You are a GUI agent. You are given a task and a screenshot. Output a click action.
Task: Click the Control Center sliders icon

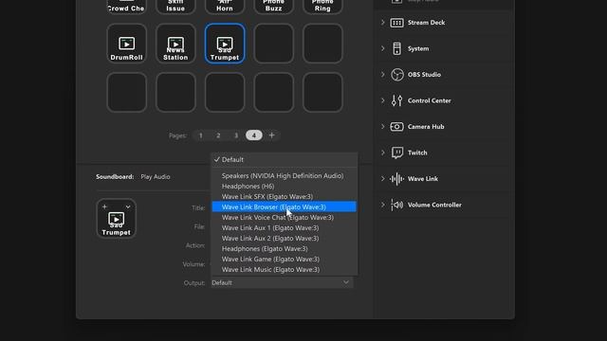click(396, 100)
